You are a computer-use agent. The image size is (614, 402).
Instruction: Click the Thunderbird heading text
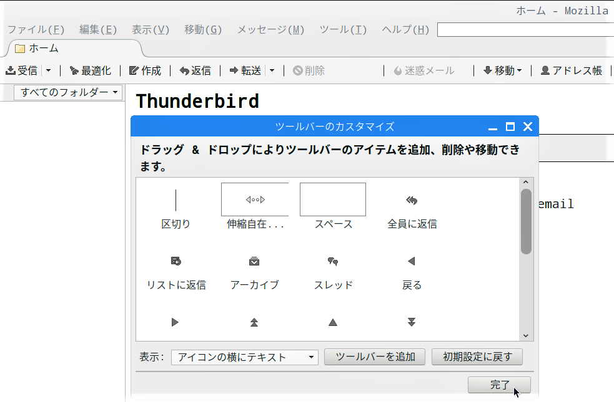pyautogui.click(x=197, y=101)
